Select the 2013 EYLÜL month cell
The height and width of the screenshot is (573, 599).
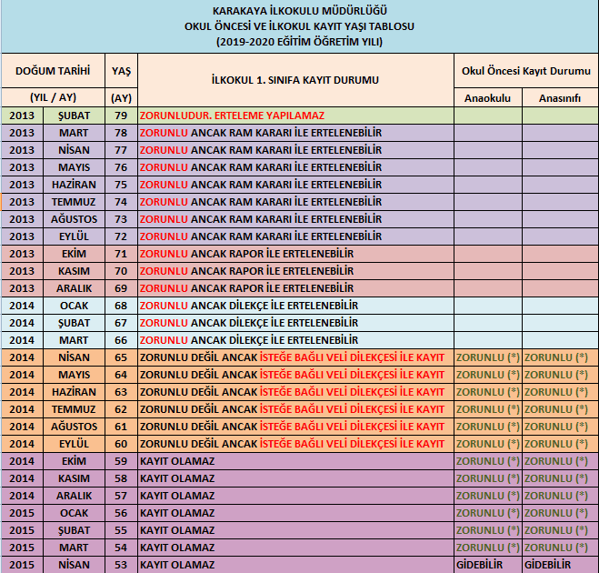point(74,236)
